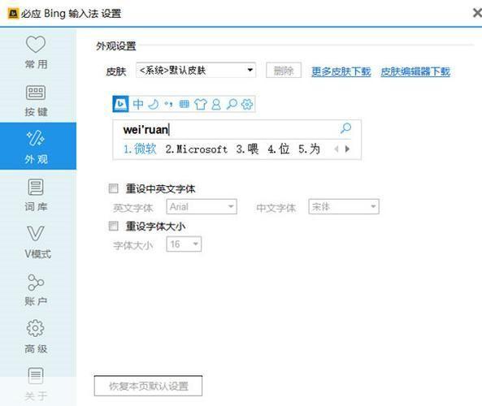The height and width of the screenshot is (406, 482).
Task: Click the moon half-width icon
Action: [154, 104]
